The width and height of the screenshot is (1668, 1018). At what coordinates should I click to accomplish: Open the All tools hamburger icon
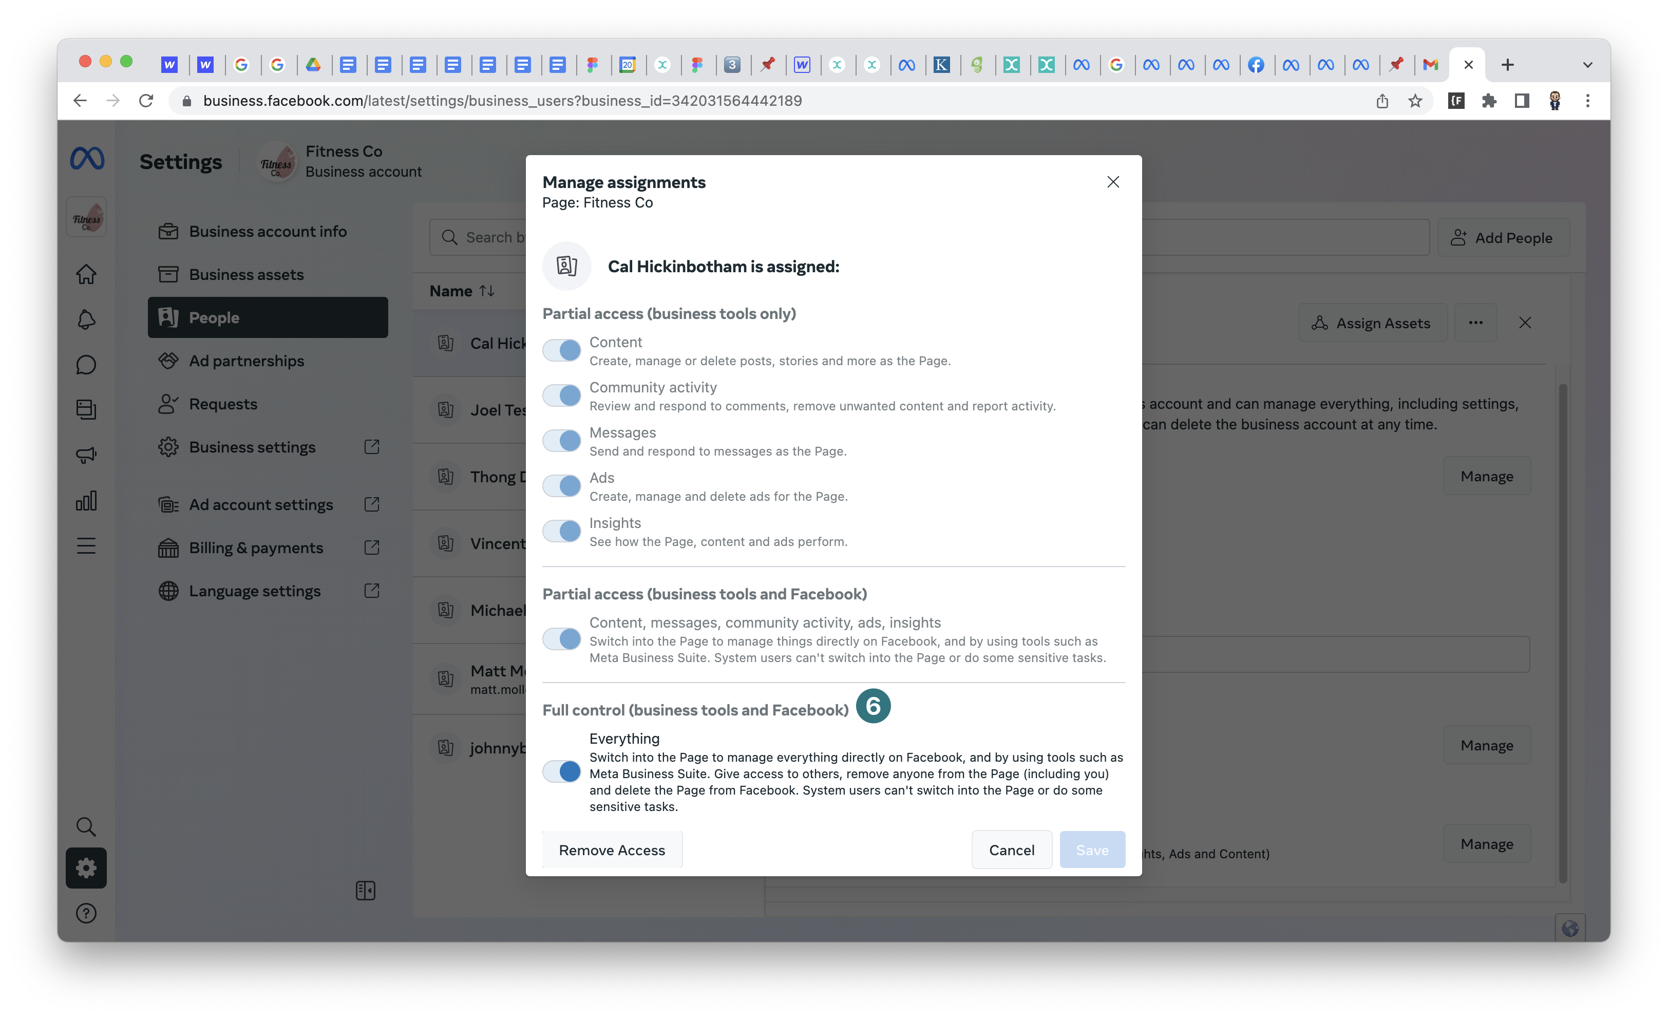click(x=86, y=545)
